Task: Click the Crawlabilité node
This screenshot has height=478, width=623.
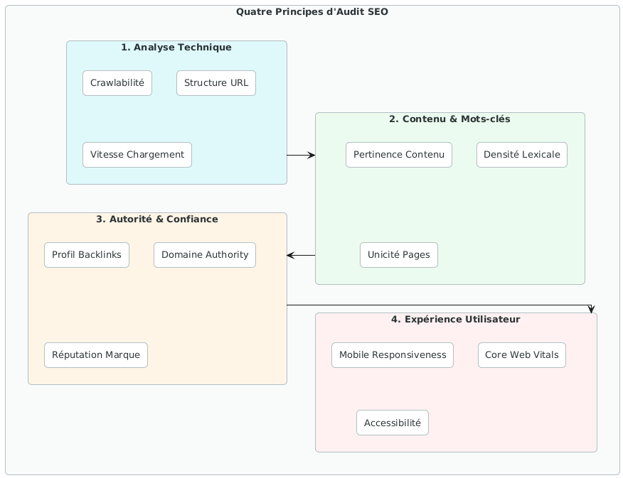Action: [117, 83]
